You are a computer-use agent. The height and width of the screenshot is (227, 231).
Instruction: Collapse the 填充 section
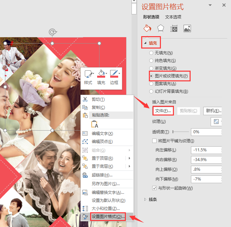tap(145, 43)
